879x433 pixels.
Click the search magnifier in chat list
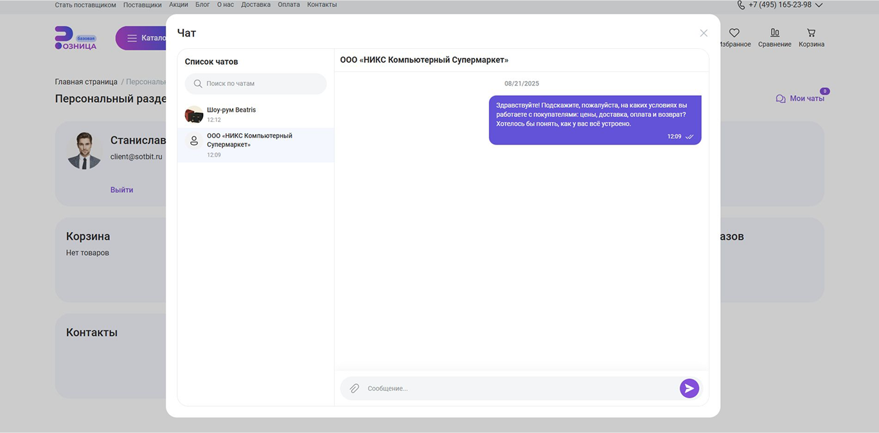click(198, 84)
